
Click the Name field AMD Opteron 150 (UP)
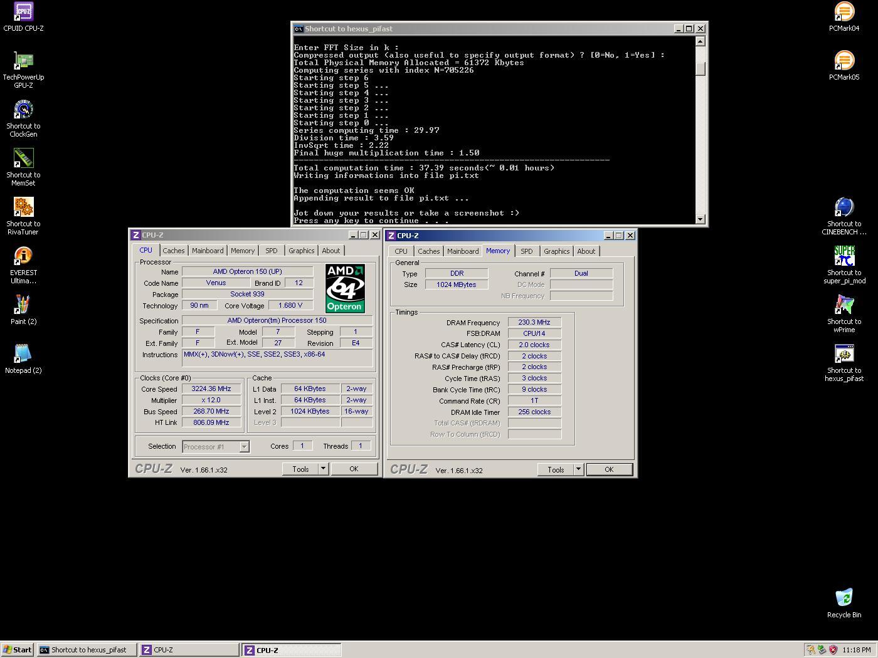tap(248, 271)
